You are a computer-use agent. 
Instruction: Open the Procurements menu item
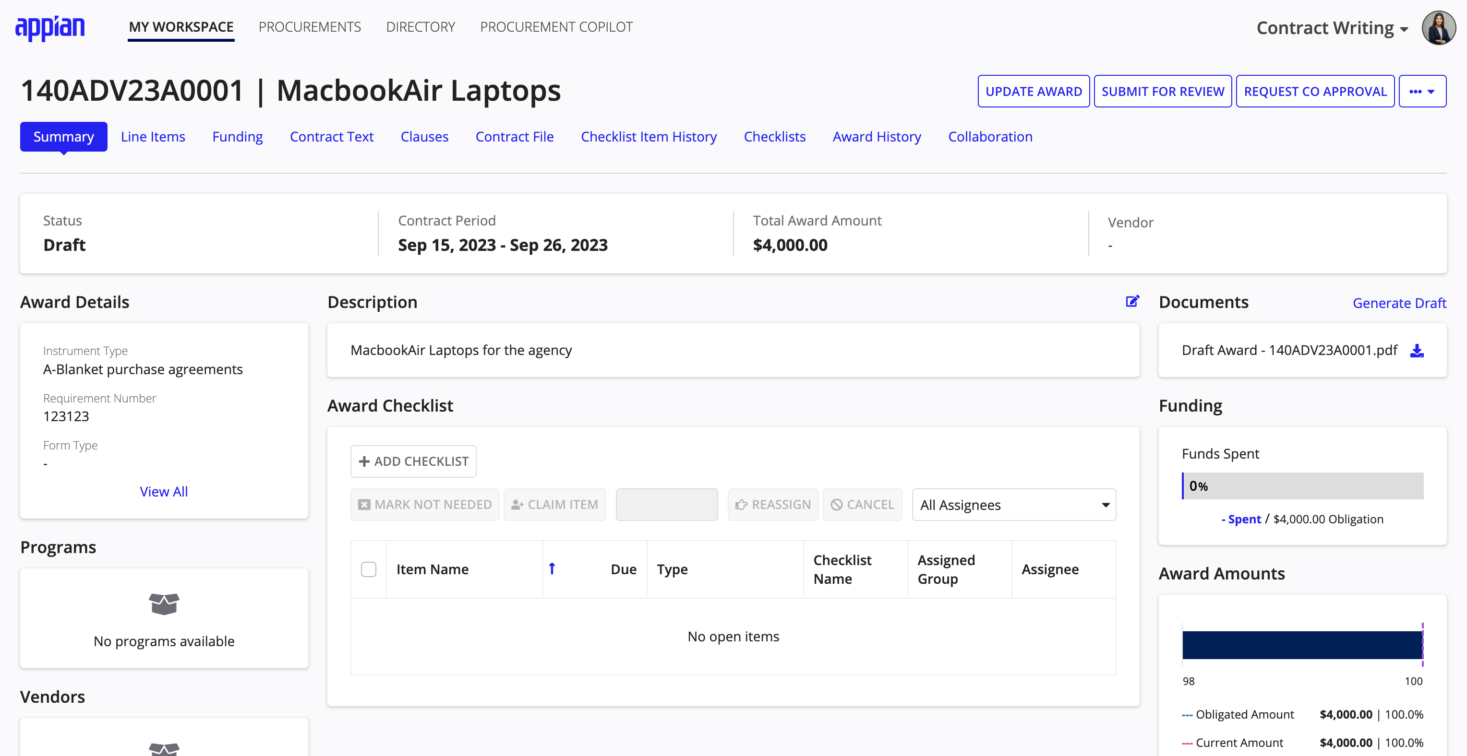(309, 27)
